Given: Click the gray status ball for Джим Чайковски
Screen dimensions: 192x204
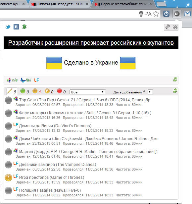Looking at the screenshot, I should click(9, 139).
